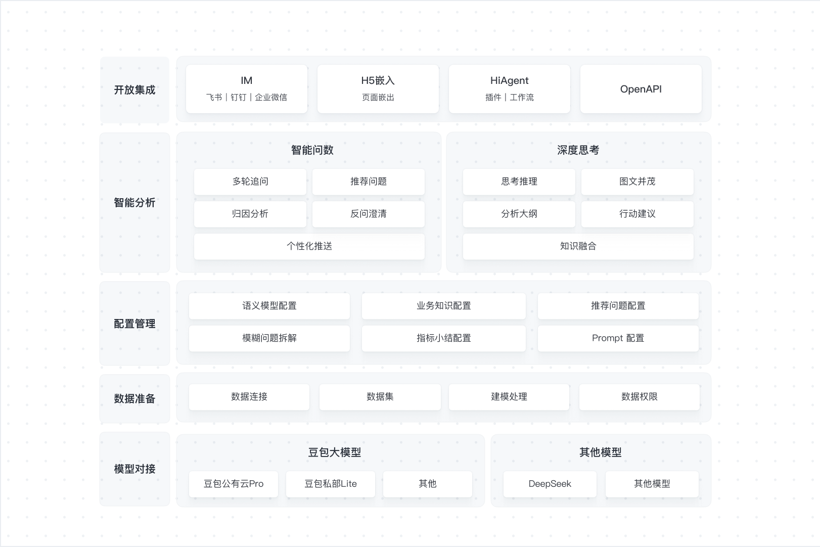Click the IM integration card
This screenshot has width=820, height=547.
click(247, 89)
